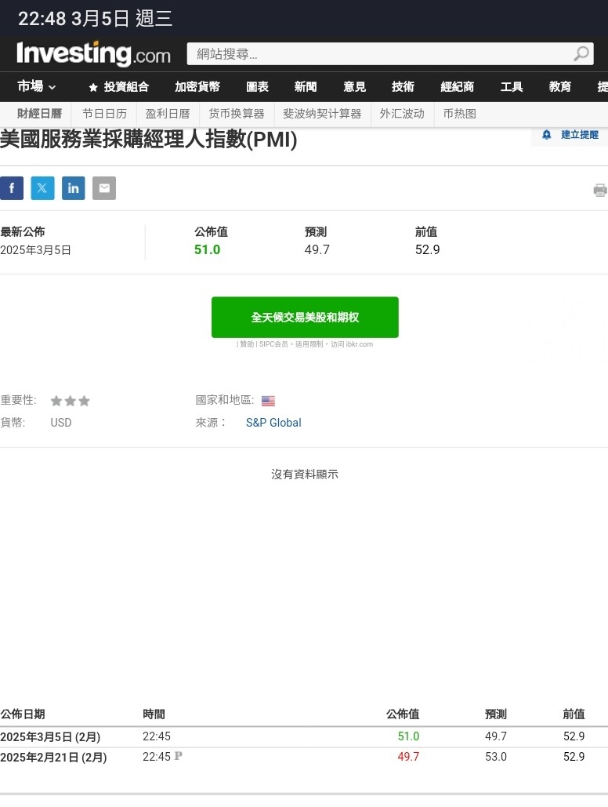This screenshot has height=807, width=608.
Task: Open the 加密貨幣 menu
Action: (197, 86)
